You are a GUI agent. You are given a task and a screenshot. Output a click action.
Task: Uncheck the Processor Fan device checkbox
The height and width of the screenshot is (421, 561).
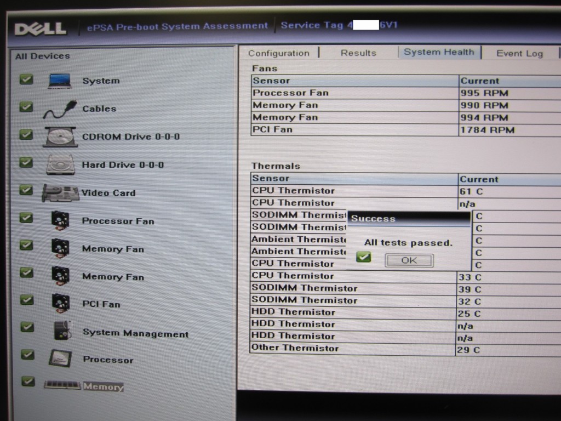pyautogui.click(x=26, y=218)
